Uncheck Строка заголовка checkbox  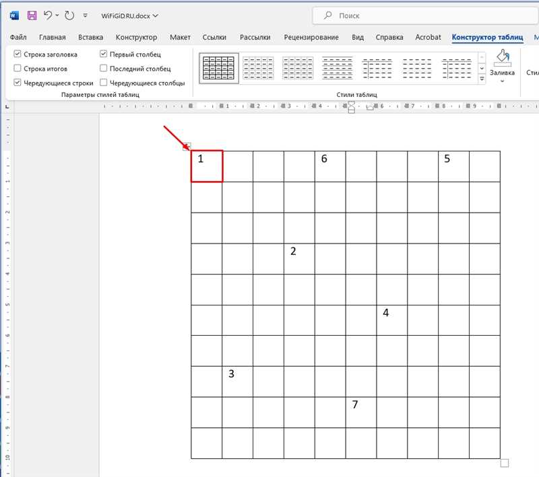click(18, 54)
